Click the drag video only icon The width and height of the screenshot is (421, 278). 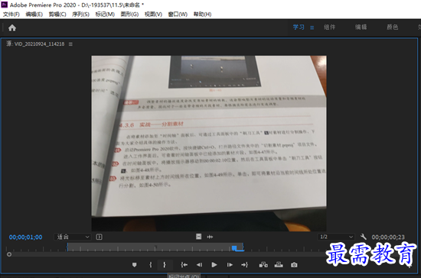(198, 237)
